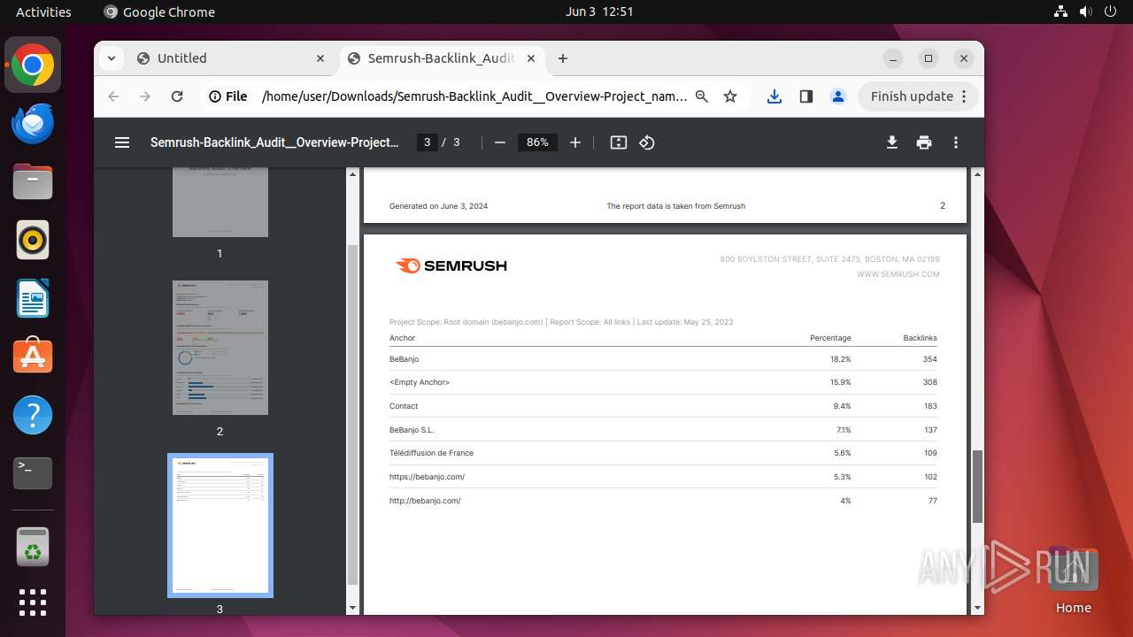Screen dimensions: 1133x637
Task: Show Applications grid
Action: point(33,602)
